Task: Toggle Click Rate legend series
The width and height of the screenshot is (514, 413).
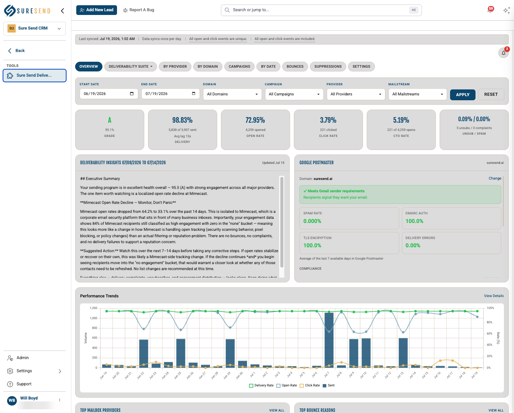Action: [x=310, y=385]
